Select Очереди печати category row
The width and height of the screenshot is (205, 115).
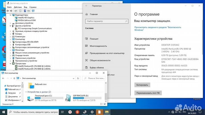pyautogui.click(x=22, y=56)
